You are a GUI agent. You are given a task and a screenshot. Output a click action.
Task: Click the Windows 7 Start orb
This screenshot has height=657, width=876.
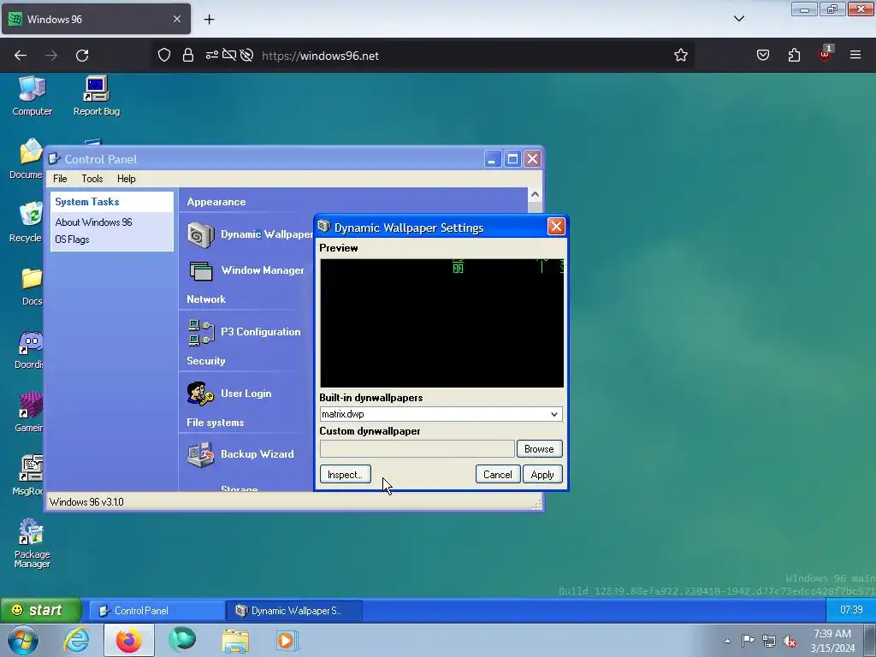pyautogui.click(x=23, y=640)
